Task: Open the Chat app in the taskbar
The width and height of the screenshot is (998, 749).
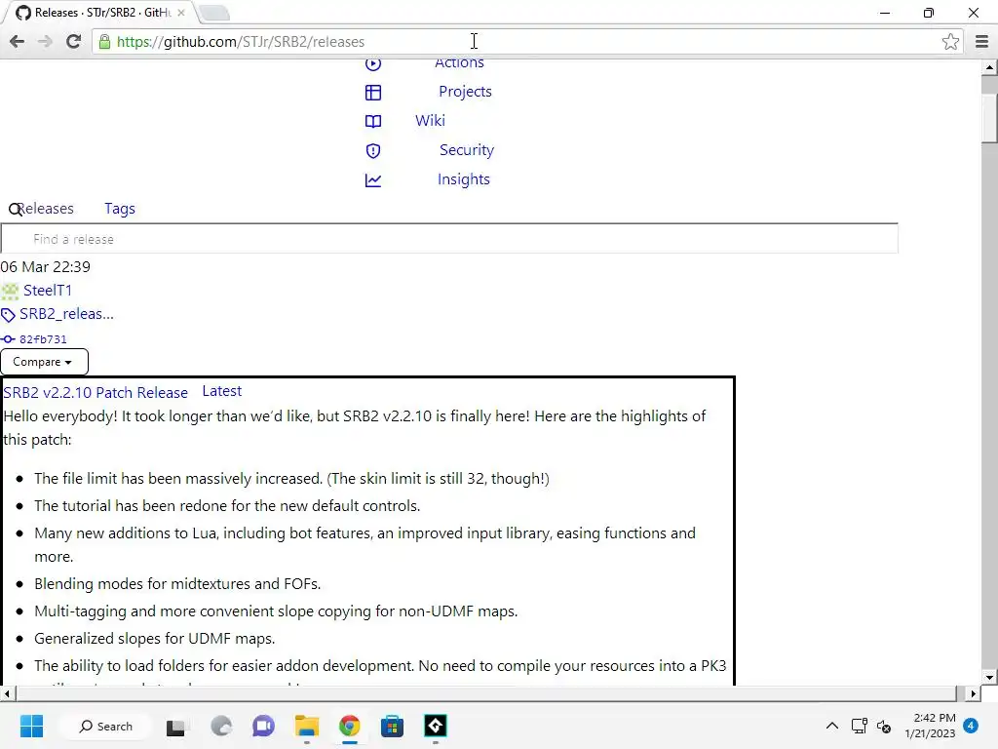Action: click(x=263, y=726)
